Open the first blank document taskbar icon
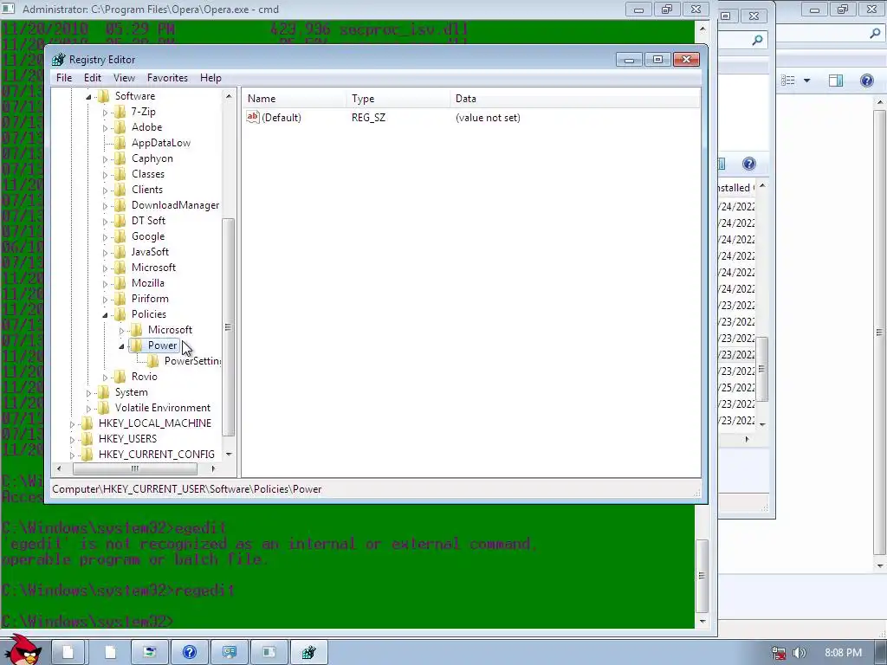887x665 pixels. pyautogui.click(x=68, y=653)
